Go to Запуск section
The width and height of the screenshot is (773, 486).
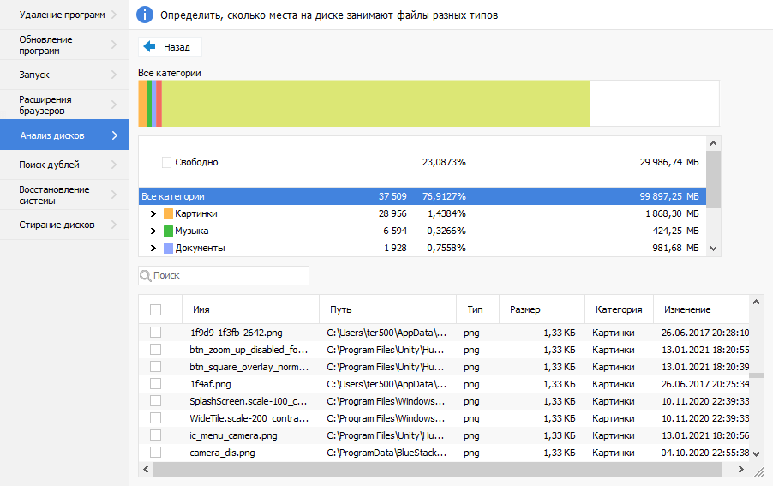pos(64,75)
